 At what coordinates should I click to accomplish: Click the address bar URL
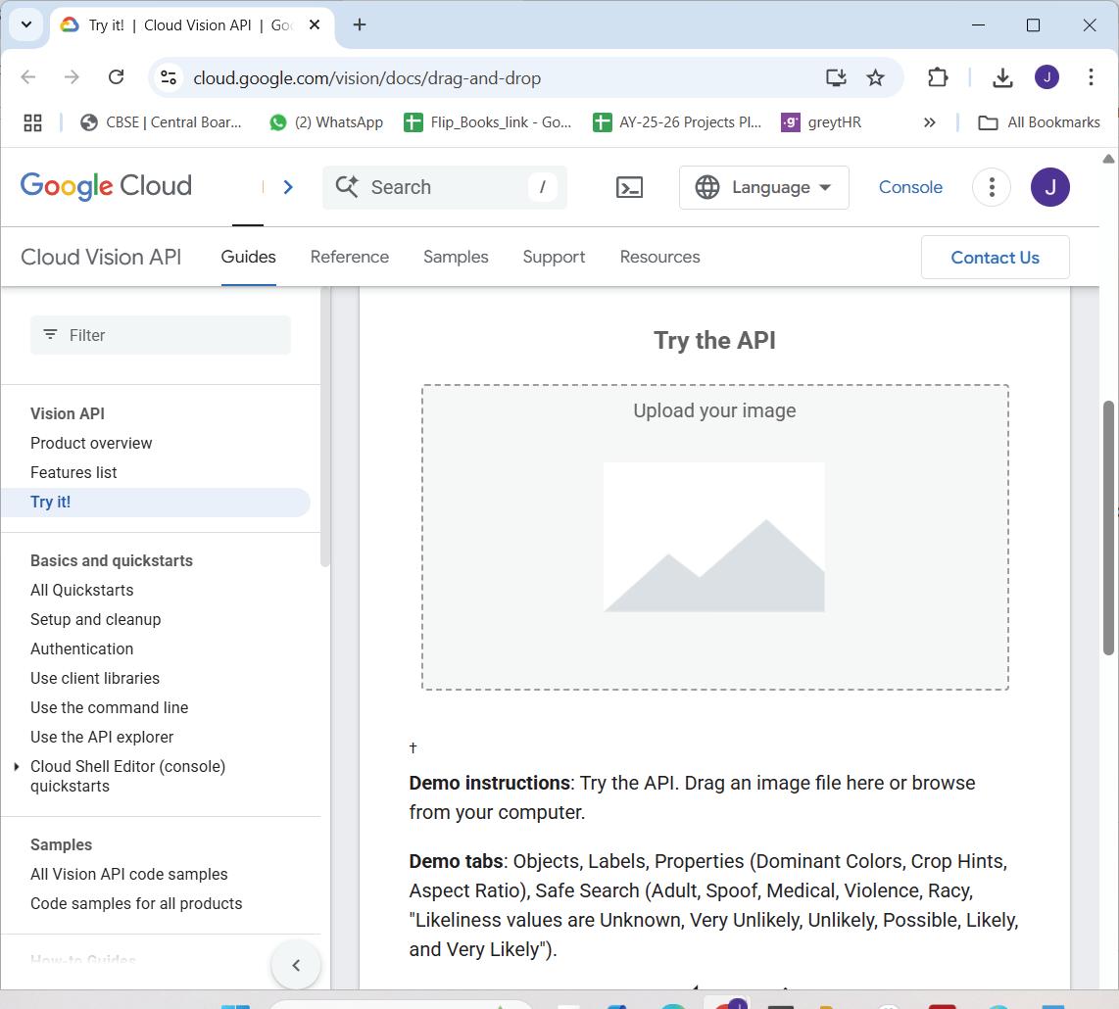pos(366,77)
